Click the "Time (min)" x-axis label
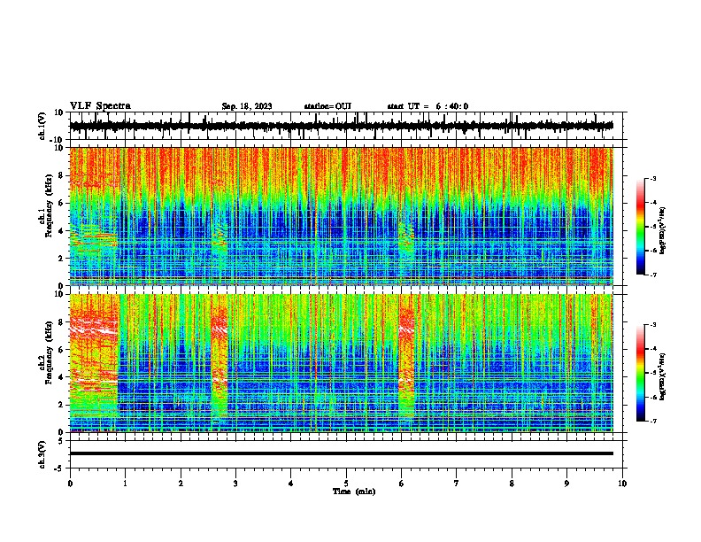Screen dimensions: 701x542 point(354,492)
